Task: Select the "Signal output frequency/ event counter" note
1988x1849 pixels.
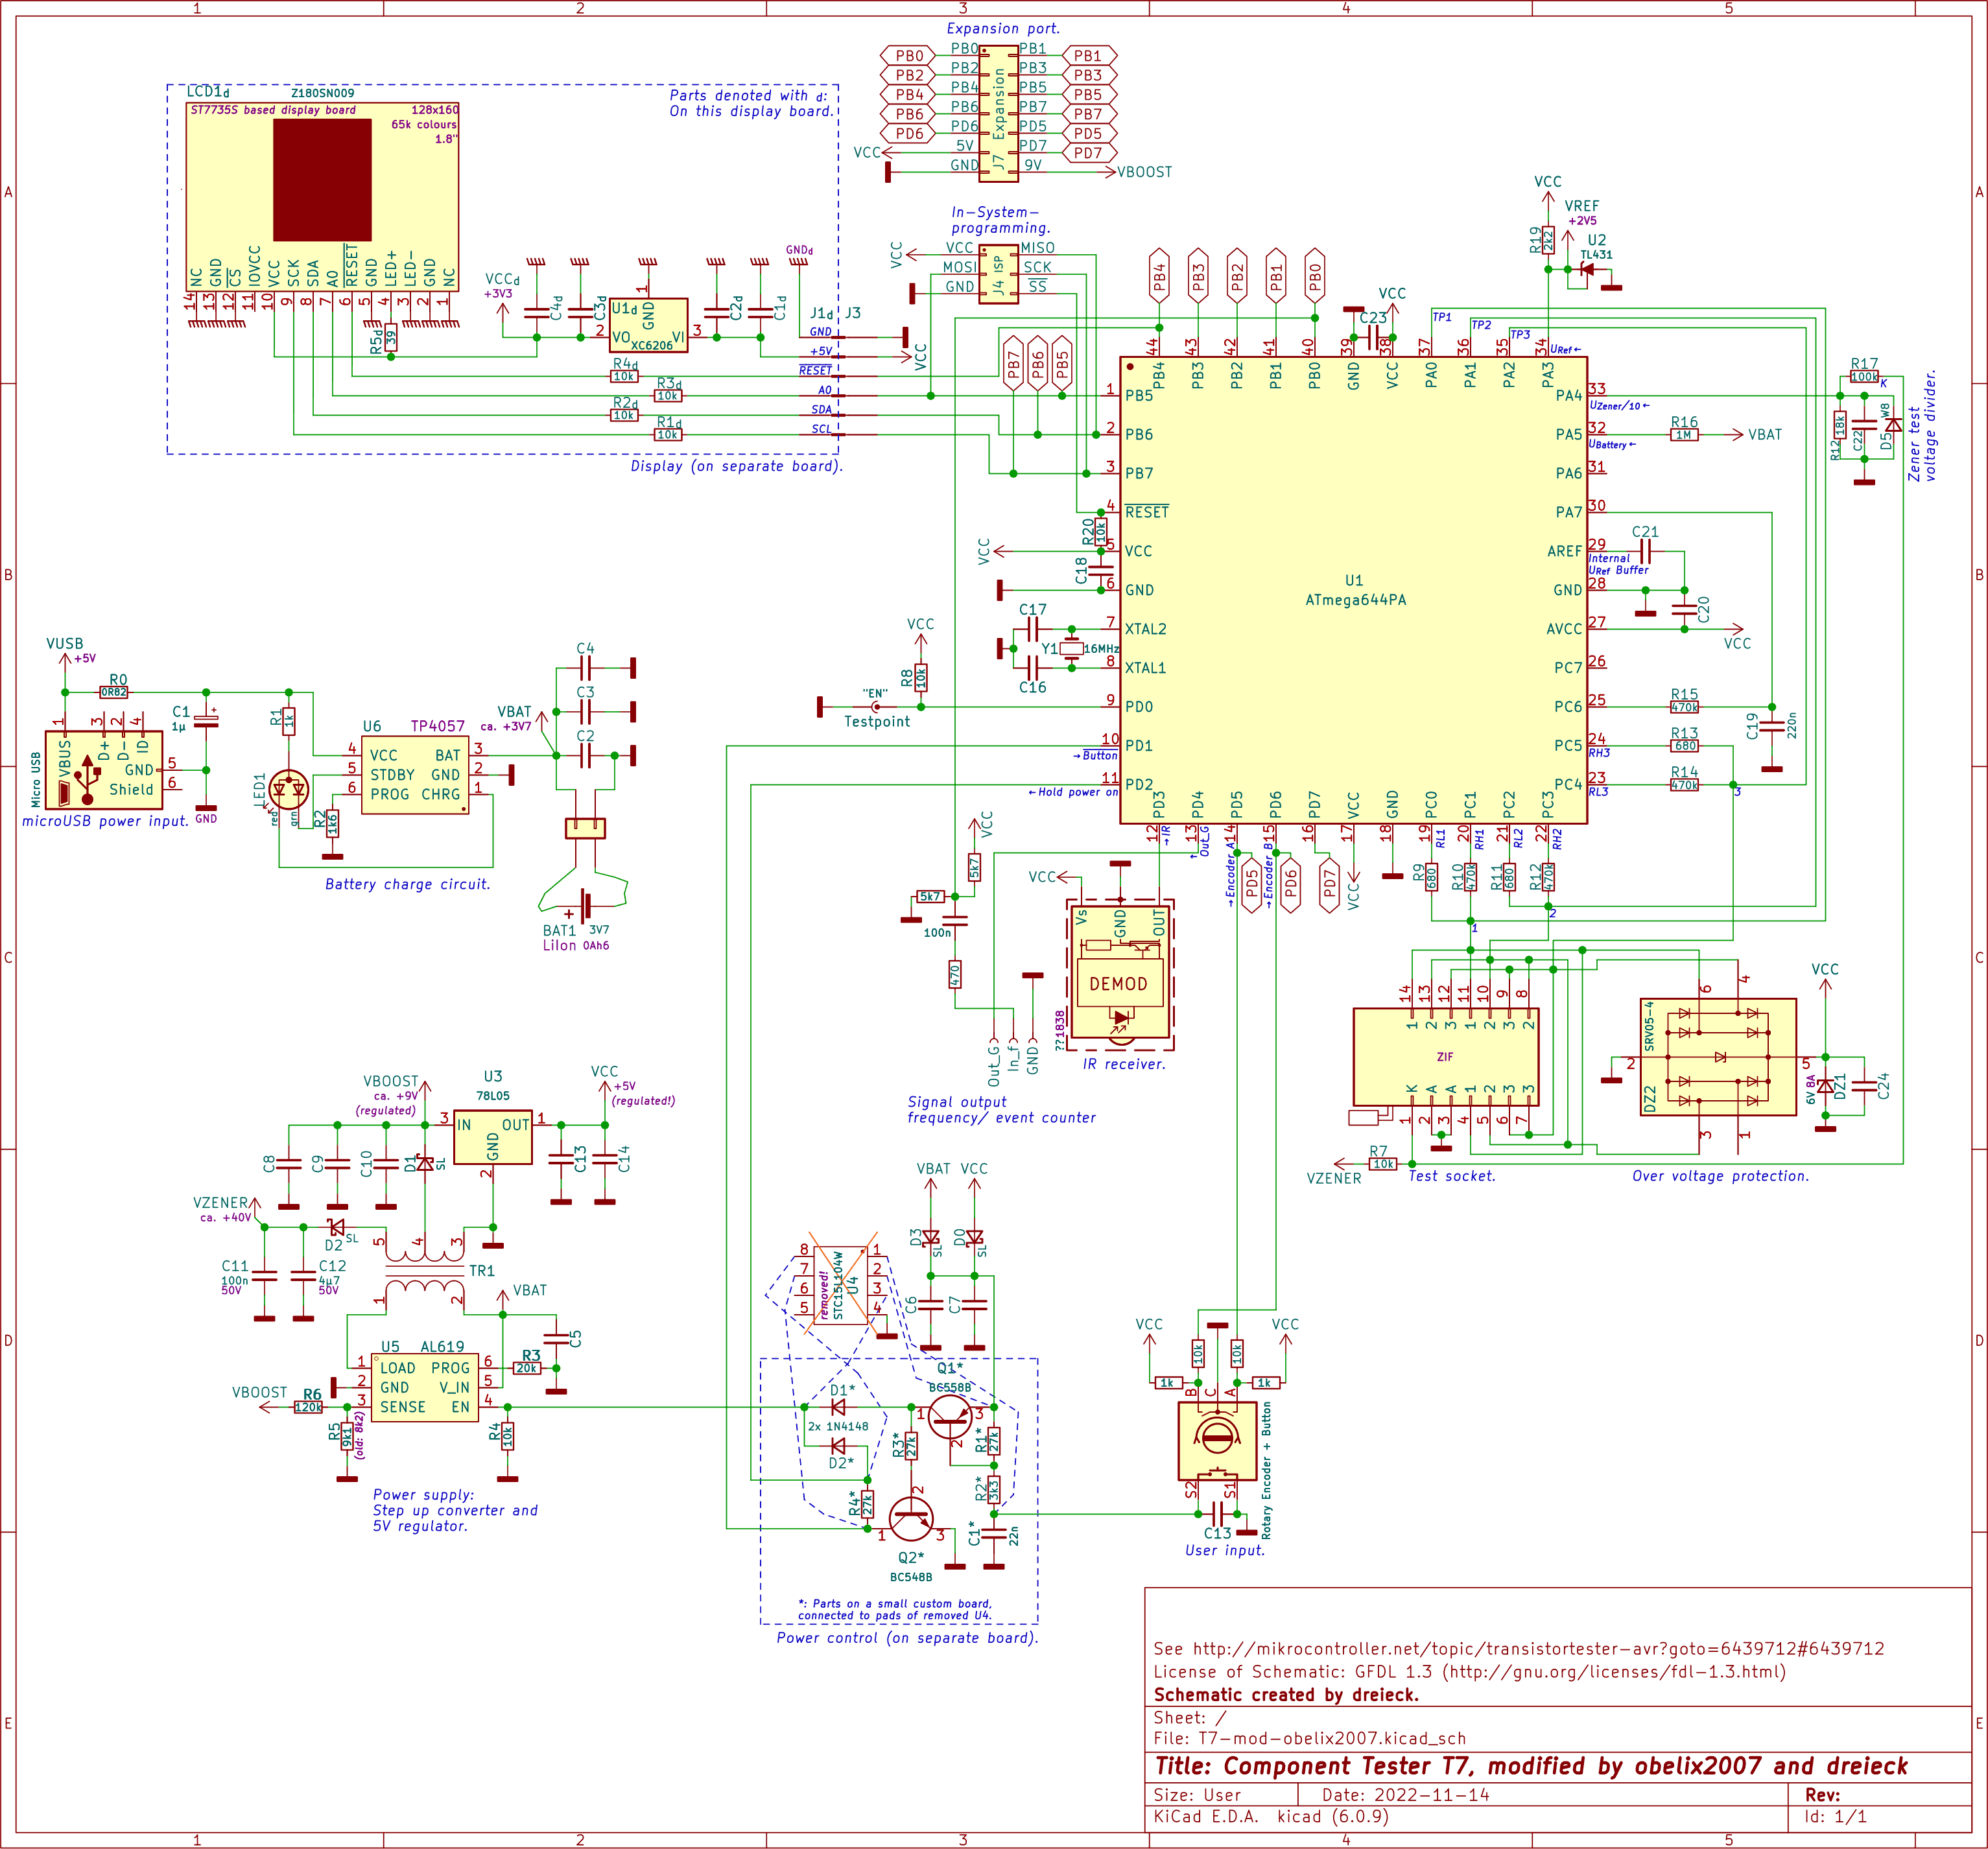Action: (1001, 1110)
